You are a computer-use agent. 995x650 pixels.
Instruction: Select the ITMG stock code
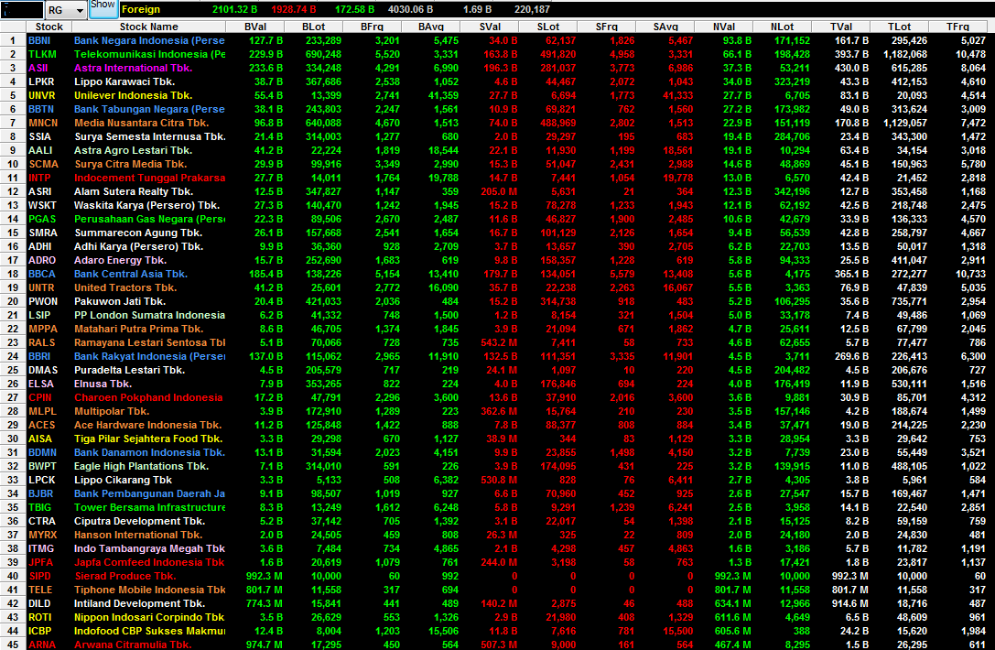coord(41,549)
